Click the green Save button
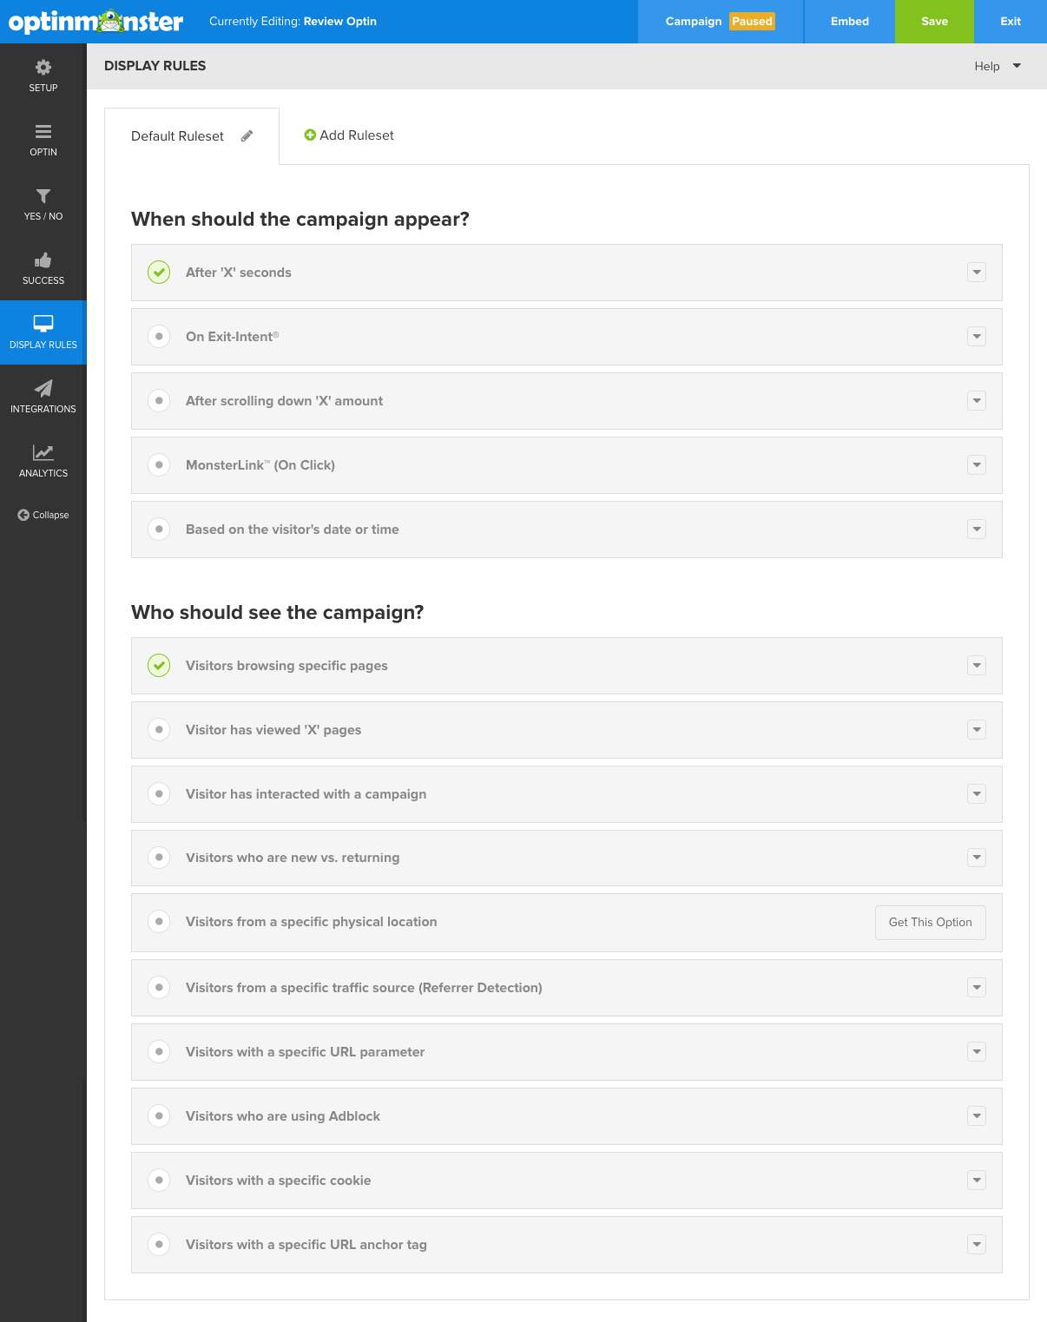Screen dimensions: 1047x1322 pyautogui.click(x=934, y=22)
